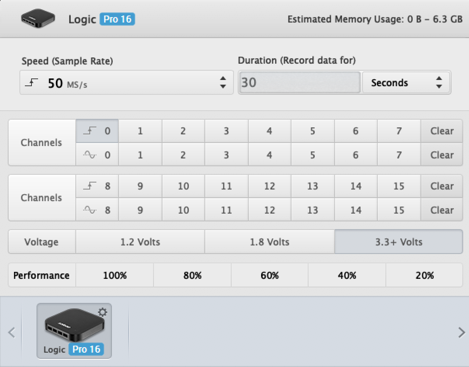Clear analog channels 0 through 7

(442, 155)
